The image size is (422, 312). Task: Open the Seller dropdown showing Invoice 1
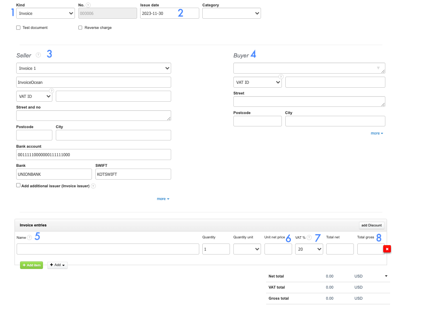93,68
